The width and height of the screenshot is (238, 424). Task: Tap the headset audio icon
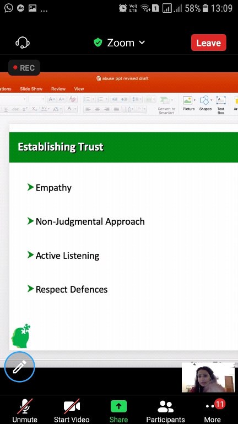click(23, 43)
